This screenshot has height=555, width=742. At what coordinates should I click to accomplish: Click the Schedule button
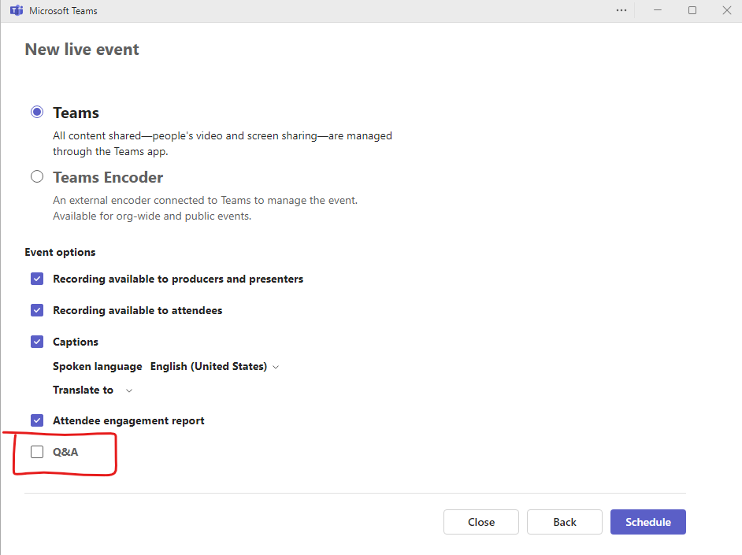tap(647, 521)
